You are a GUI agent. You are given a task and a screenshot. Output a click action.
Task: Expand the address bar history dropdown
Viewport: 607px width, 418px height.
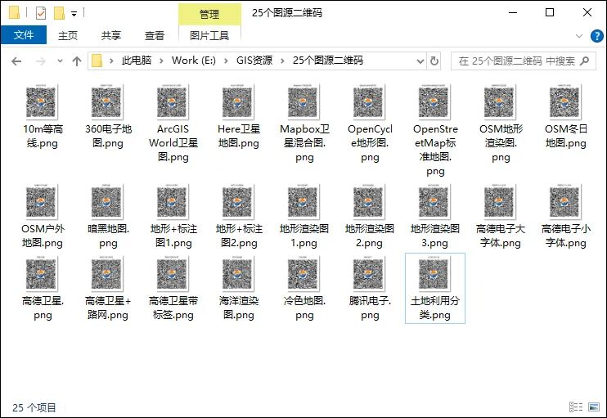point(420,61)
